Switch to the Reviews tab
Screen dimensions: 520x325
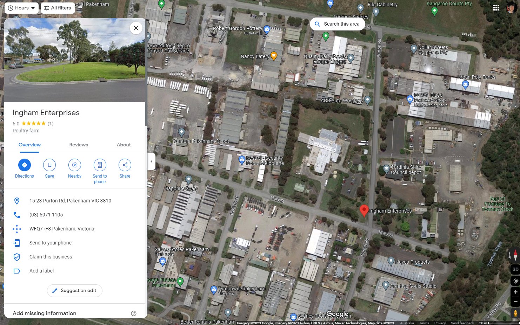pos(79,145)
